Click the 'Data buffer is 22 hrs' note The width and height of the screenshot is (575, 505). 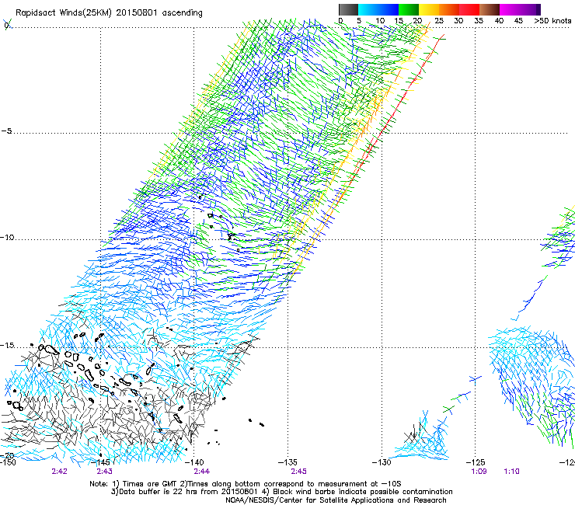(281, 492)
